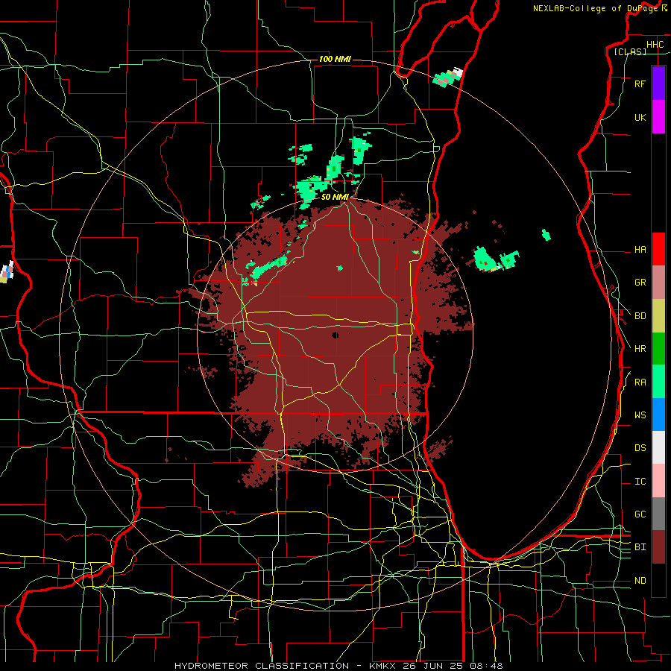Click the magenta UK legend swatch
This screenshot has width=671, height=671.
click(658, 117)
